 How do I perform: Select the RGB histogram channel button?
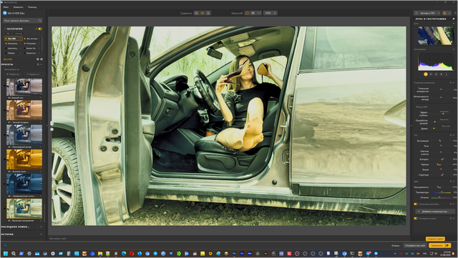pyautogui.click(x=426, y=74)
